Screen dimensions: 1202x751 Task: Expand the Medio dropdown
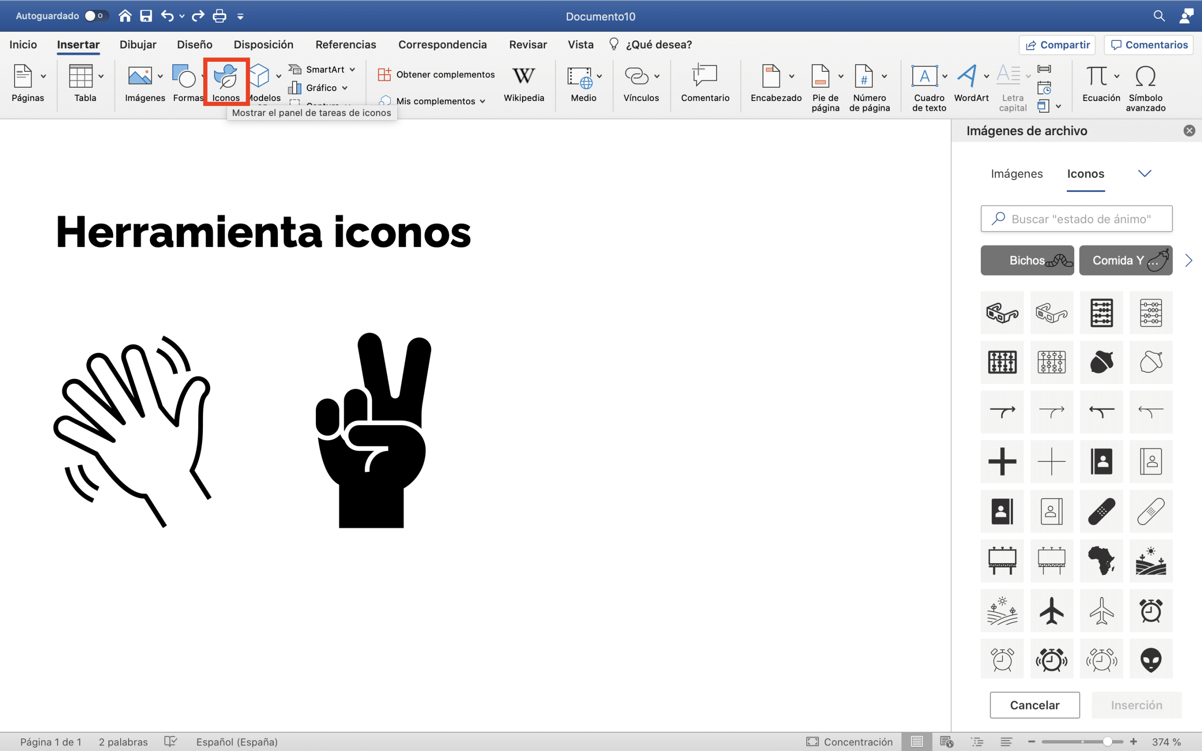[x=600, y=76]
